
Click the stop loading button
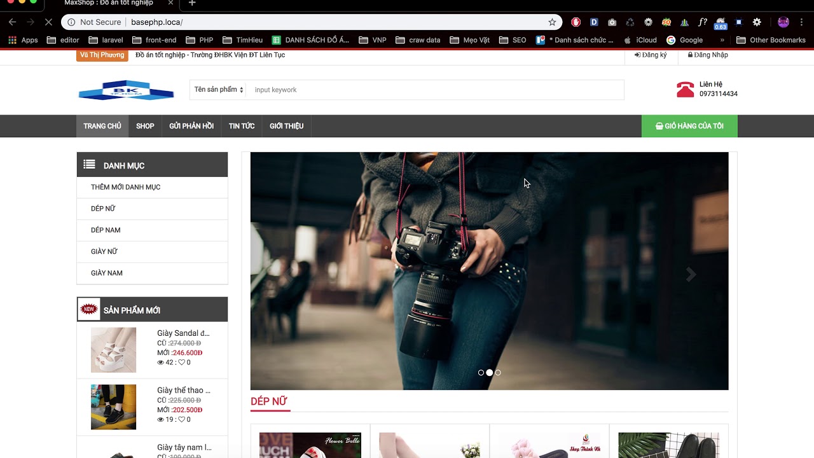pyautogui.click(x=49, y=22)
